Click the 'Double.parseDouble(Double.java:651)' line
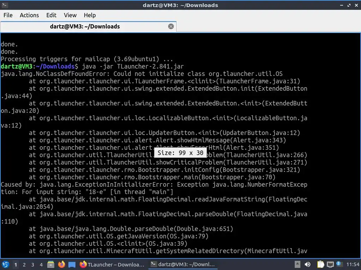361x270 pixels. click(x=131, y=229)
